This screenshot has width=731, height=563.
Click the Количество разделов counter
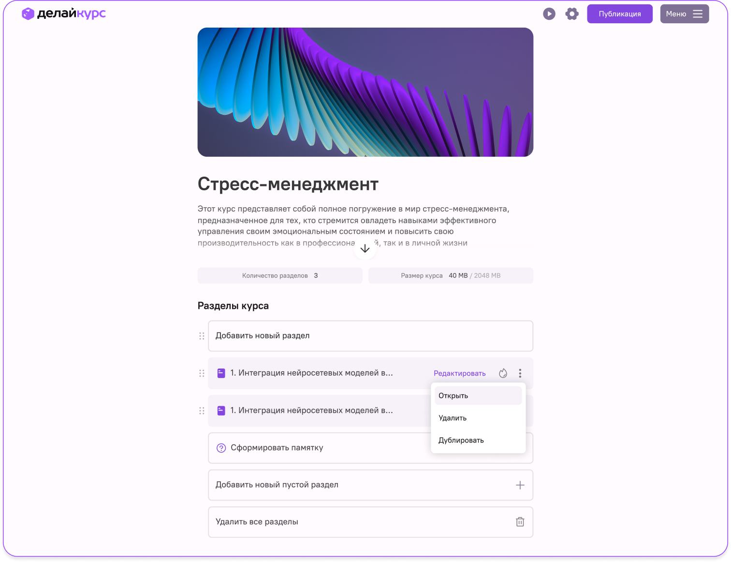coord(280,275)
